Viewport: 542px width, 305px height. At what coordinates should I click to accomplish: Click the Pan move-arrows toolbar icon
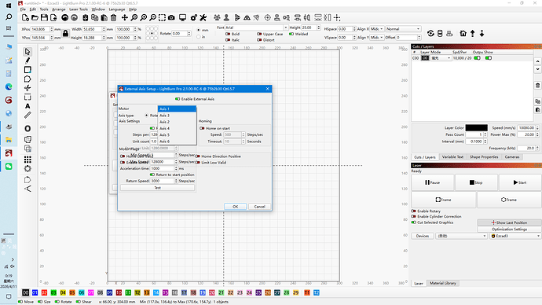[x=124, y=17]
